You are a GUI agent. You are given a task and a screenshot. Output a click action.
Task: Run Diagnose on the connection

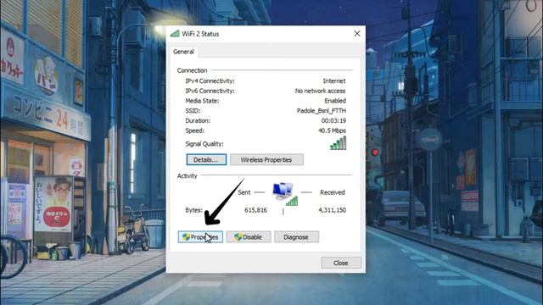click(296, 237)
